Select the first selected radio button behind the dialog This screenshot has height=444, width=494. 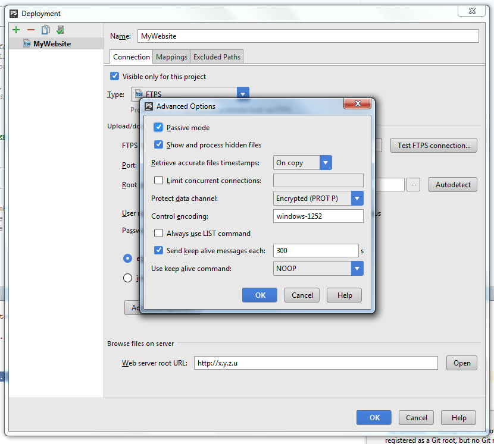[127, 259]
